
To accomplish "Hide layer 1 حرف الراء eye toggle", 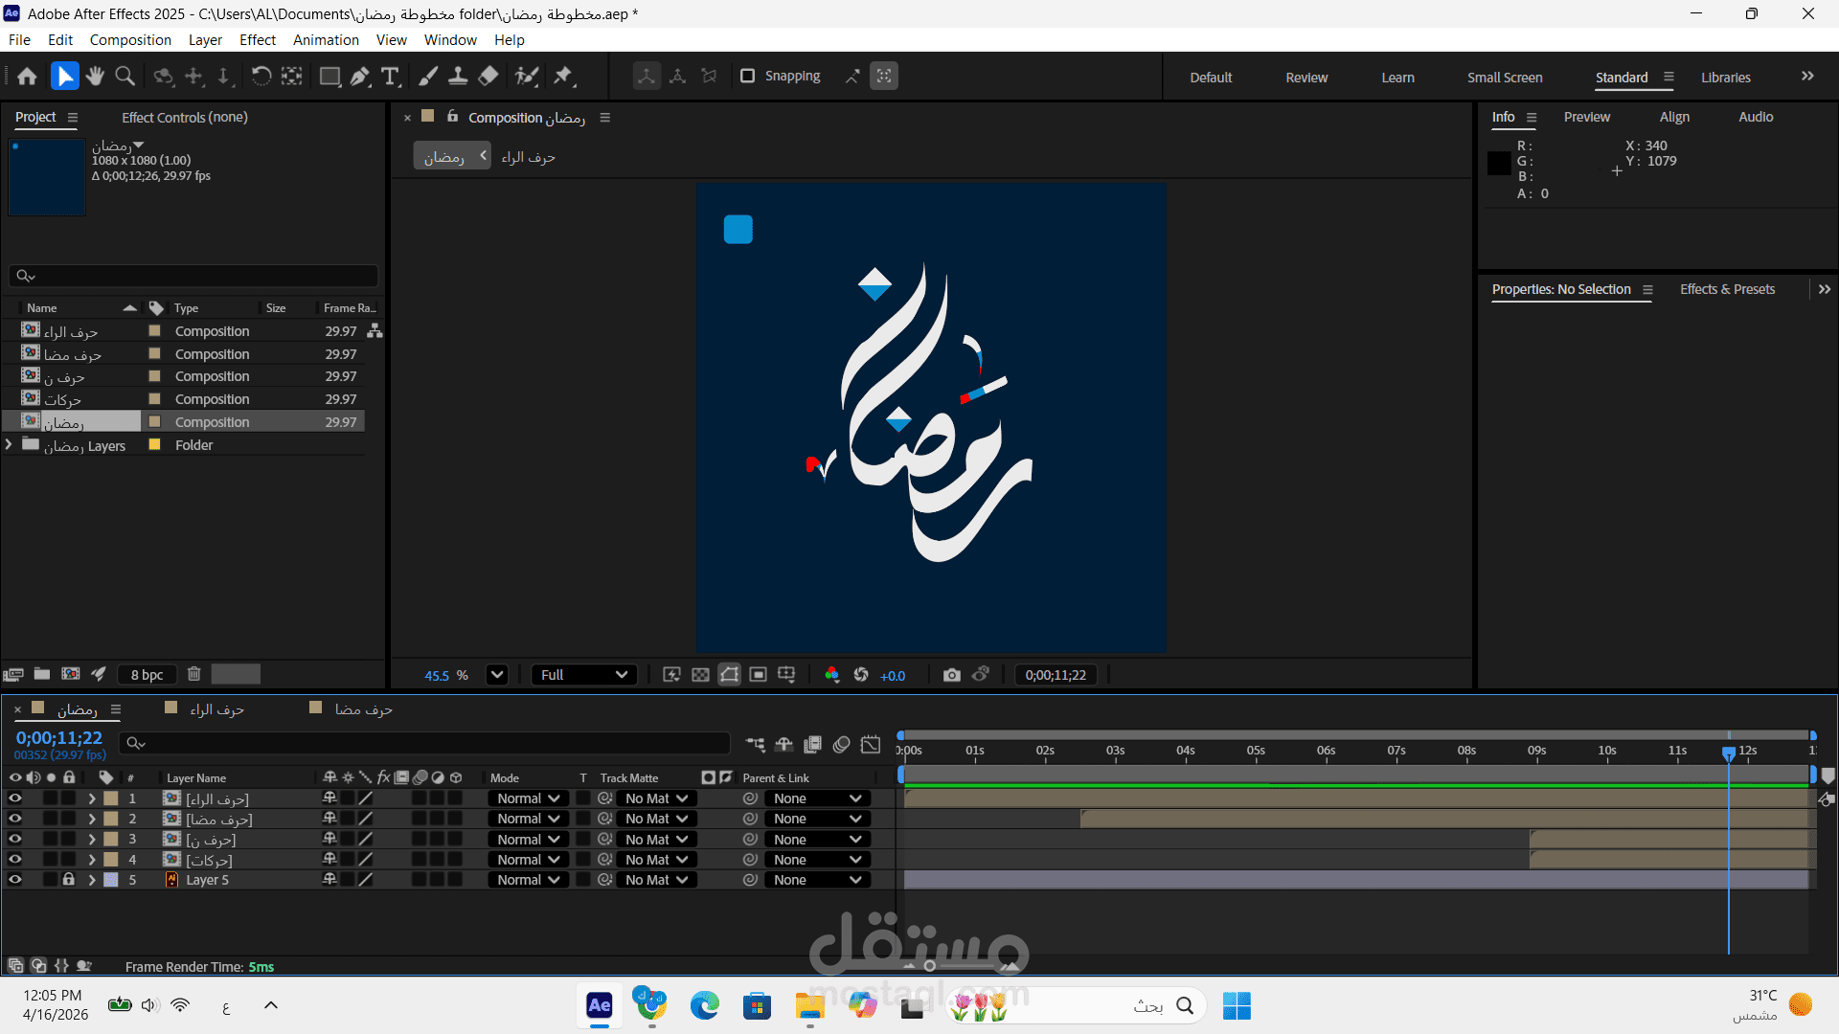I will pos(15,798).
